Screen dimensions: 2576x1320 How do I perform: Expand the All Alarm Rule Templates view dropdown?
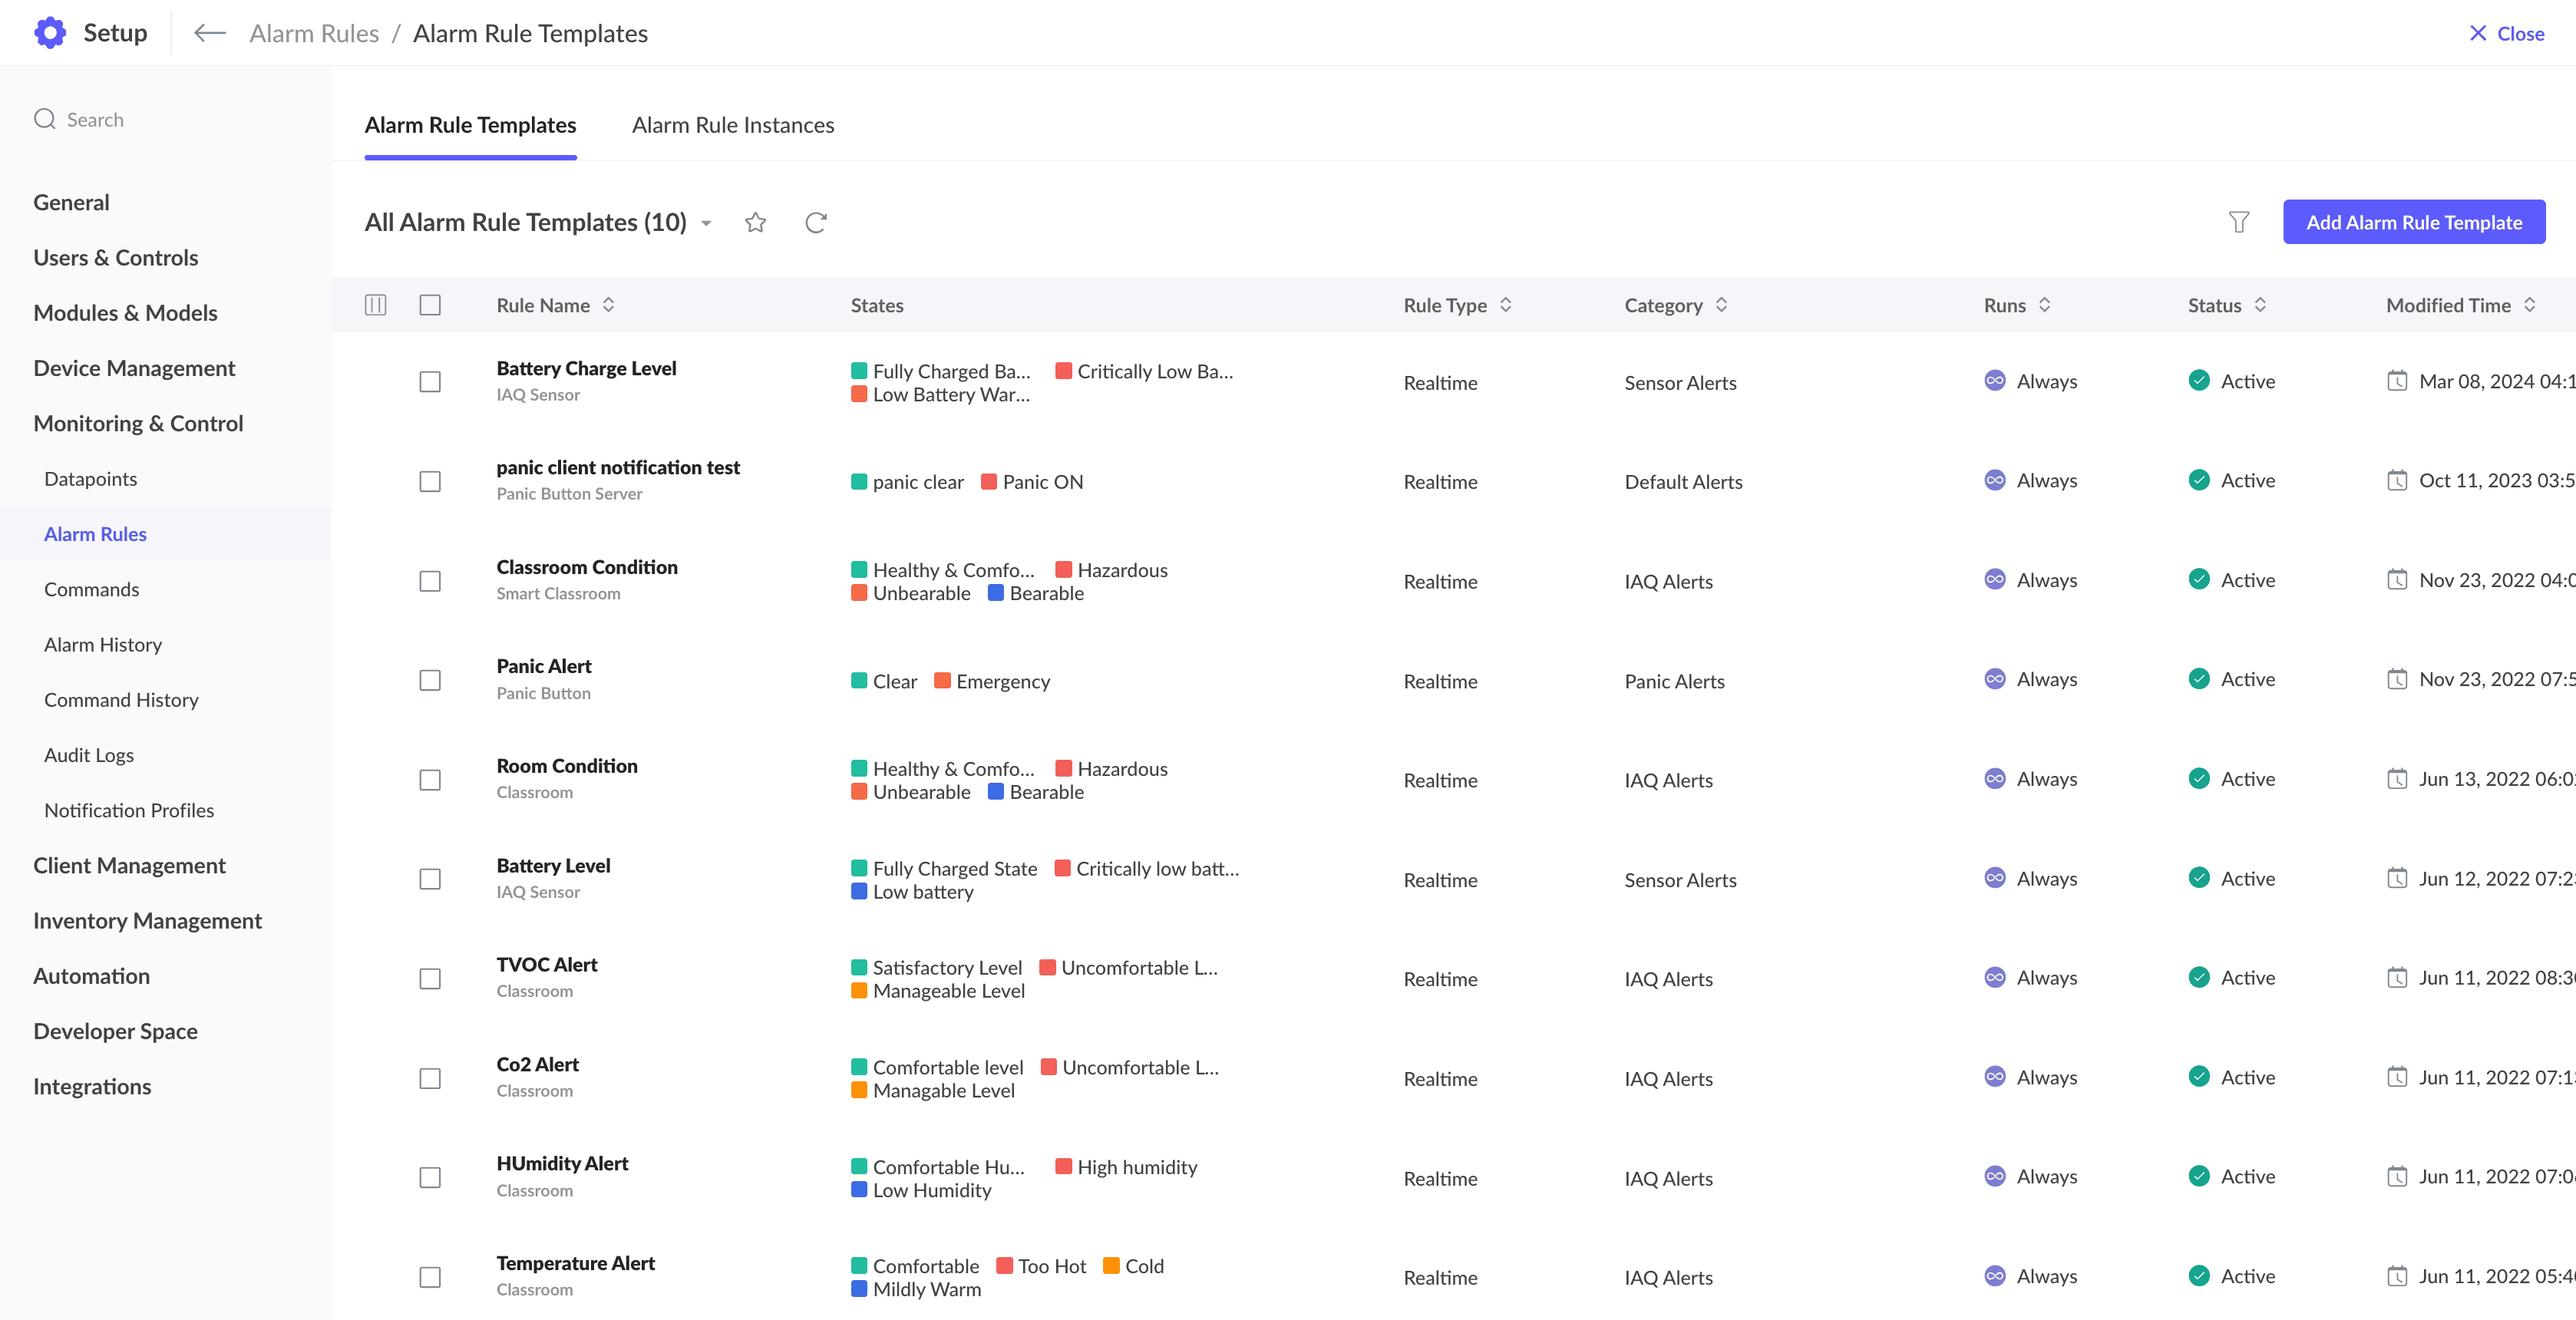point(706,223)
